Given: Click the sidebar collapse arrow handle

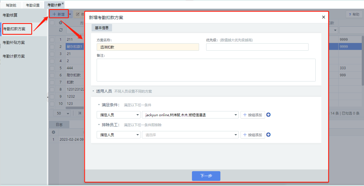Looking at the screenshot, I should click(x=47, y=97).
